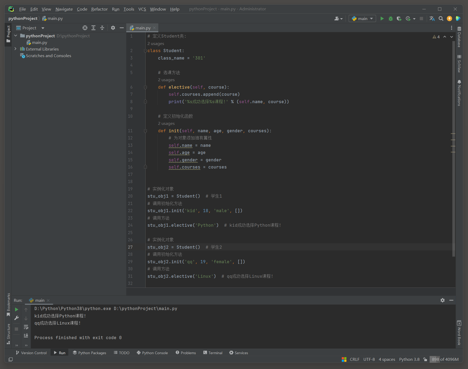This screenshot has width=468, height=369.
Task: Click the editor vertical scrollbar
Action: (x=453, y=148)
